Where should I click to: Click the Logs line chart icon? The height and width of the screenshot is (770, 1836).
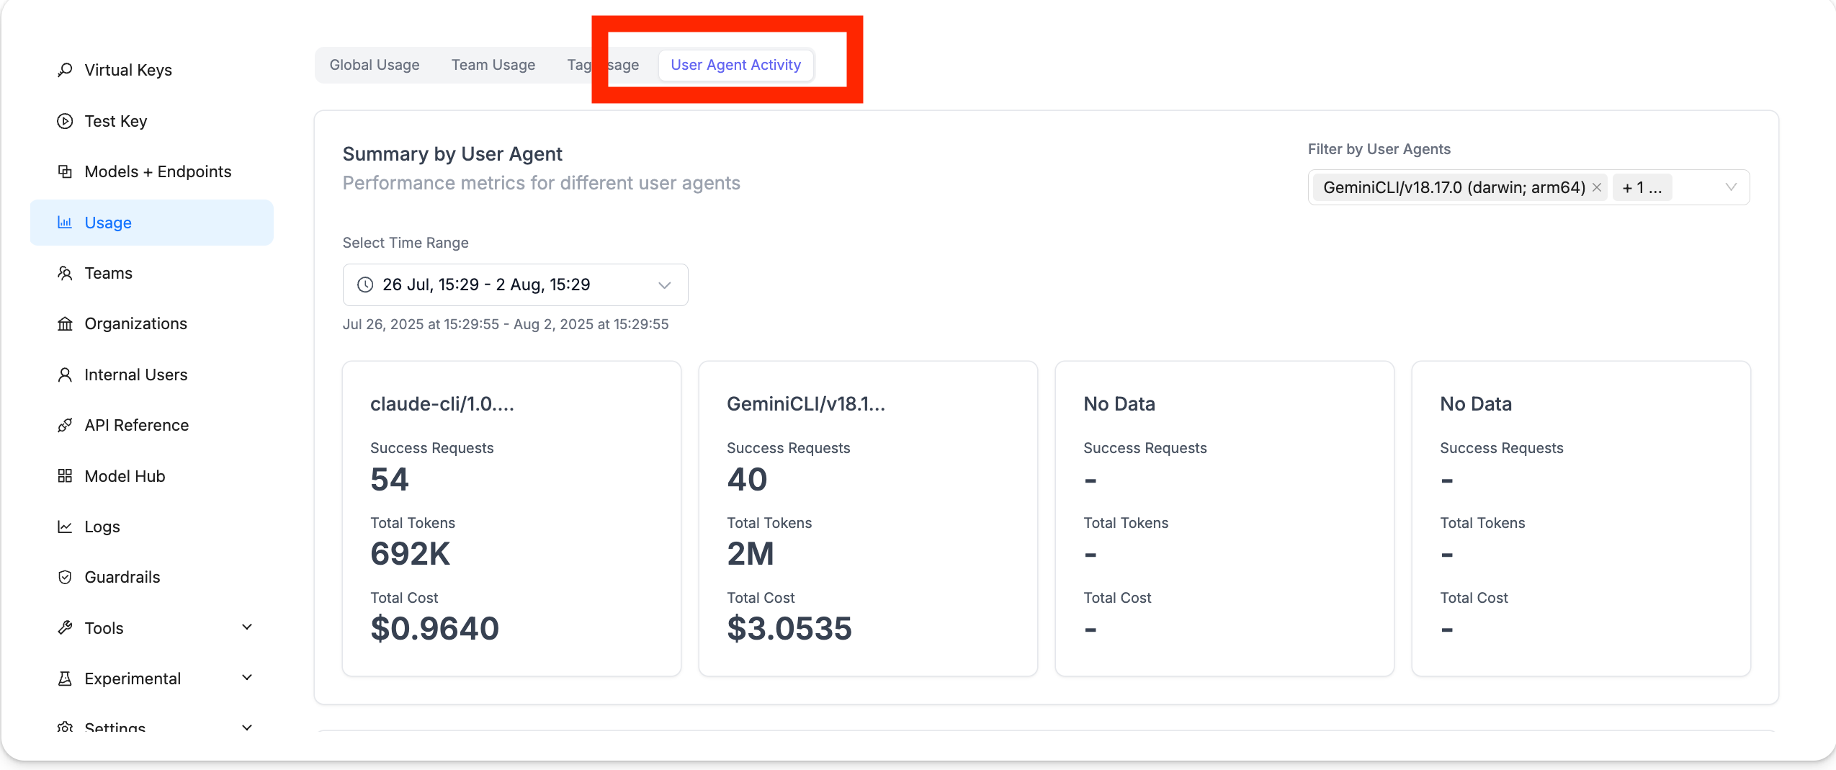(x=65, y=527)
